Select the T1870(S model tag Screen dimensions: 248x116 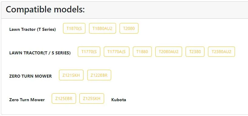[x=74, y=28]
